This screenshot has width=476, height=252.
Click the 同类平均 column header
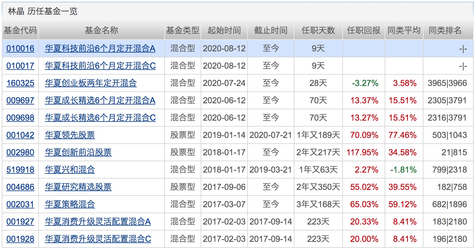[404, 30]
